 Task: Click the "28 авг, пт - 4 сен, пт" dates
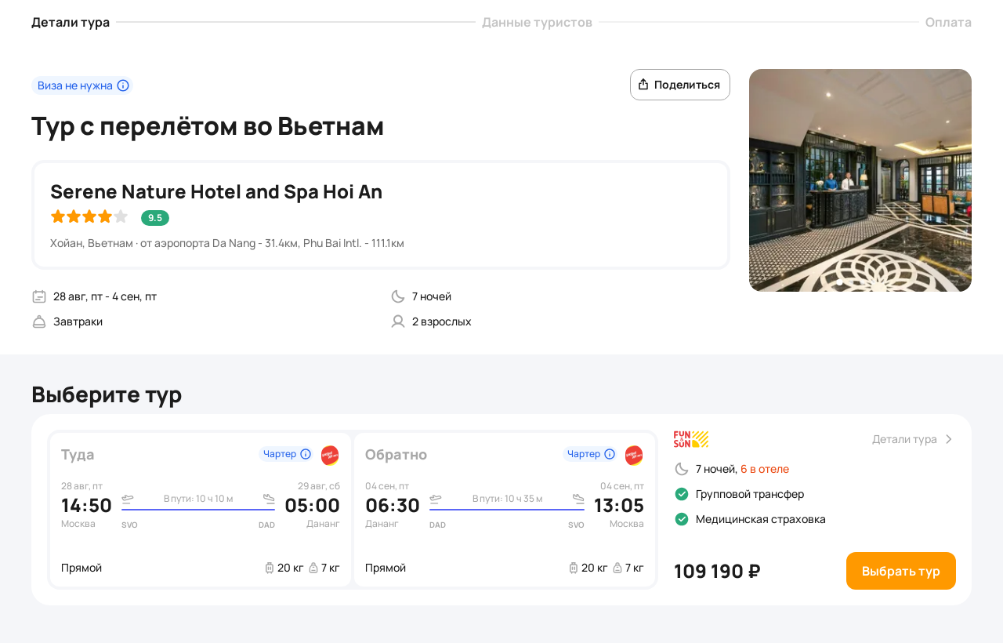(x=105, y=296)
